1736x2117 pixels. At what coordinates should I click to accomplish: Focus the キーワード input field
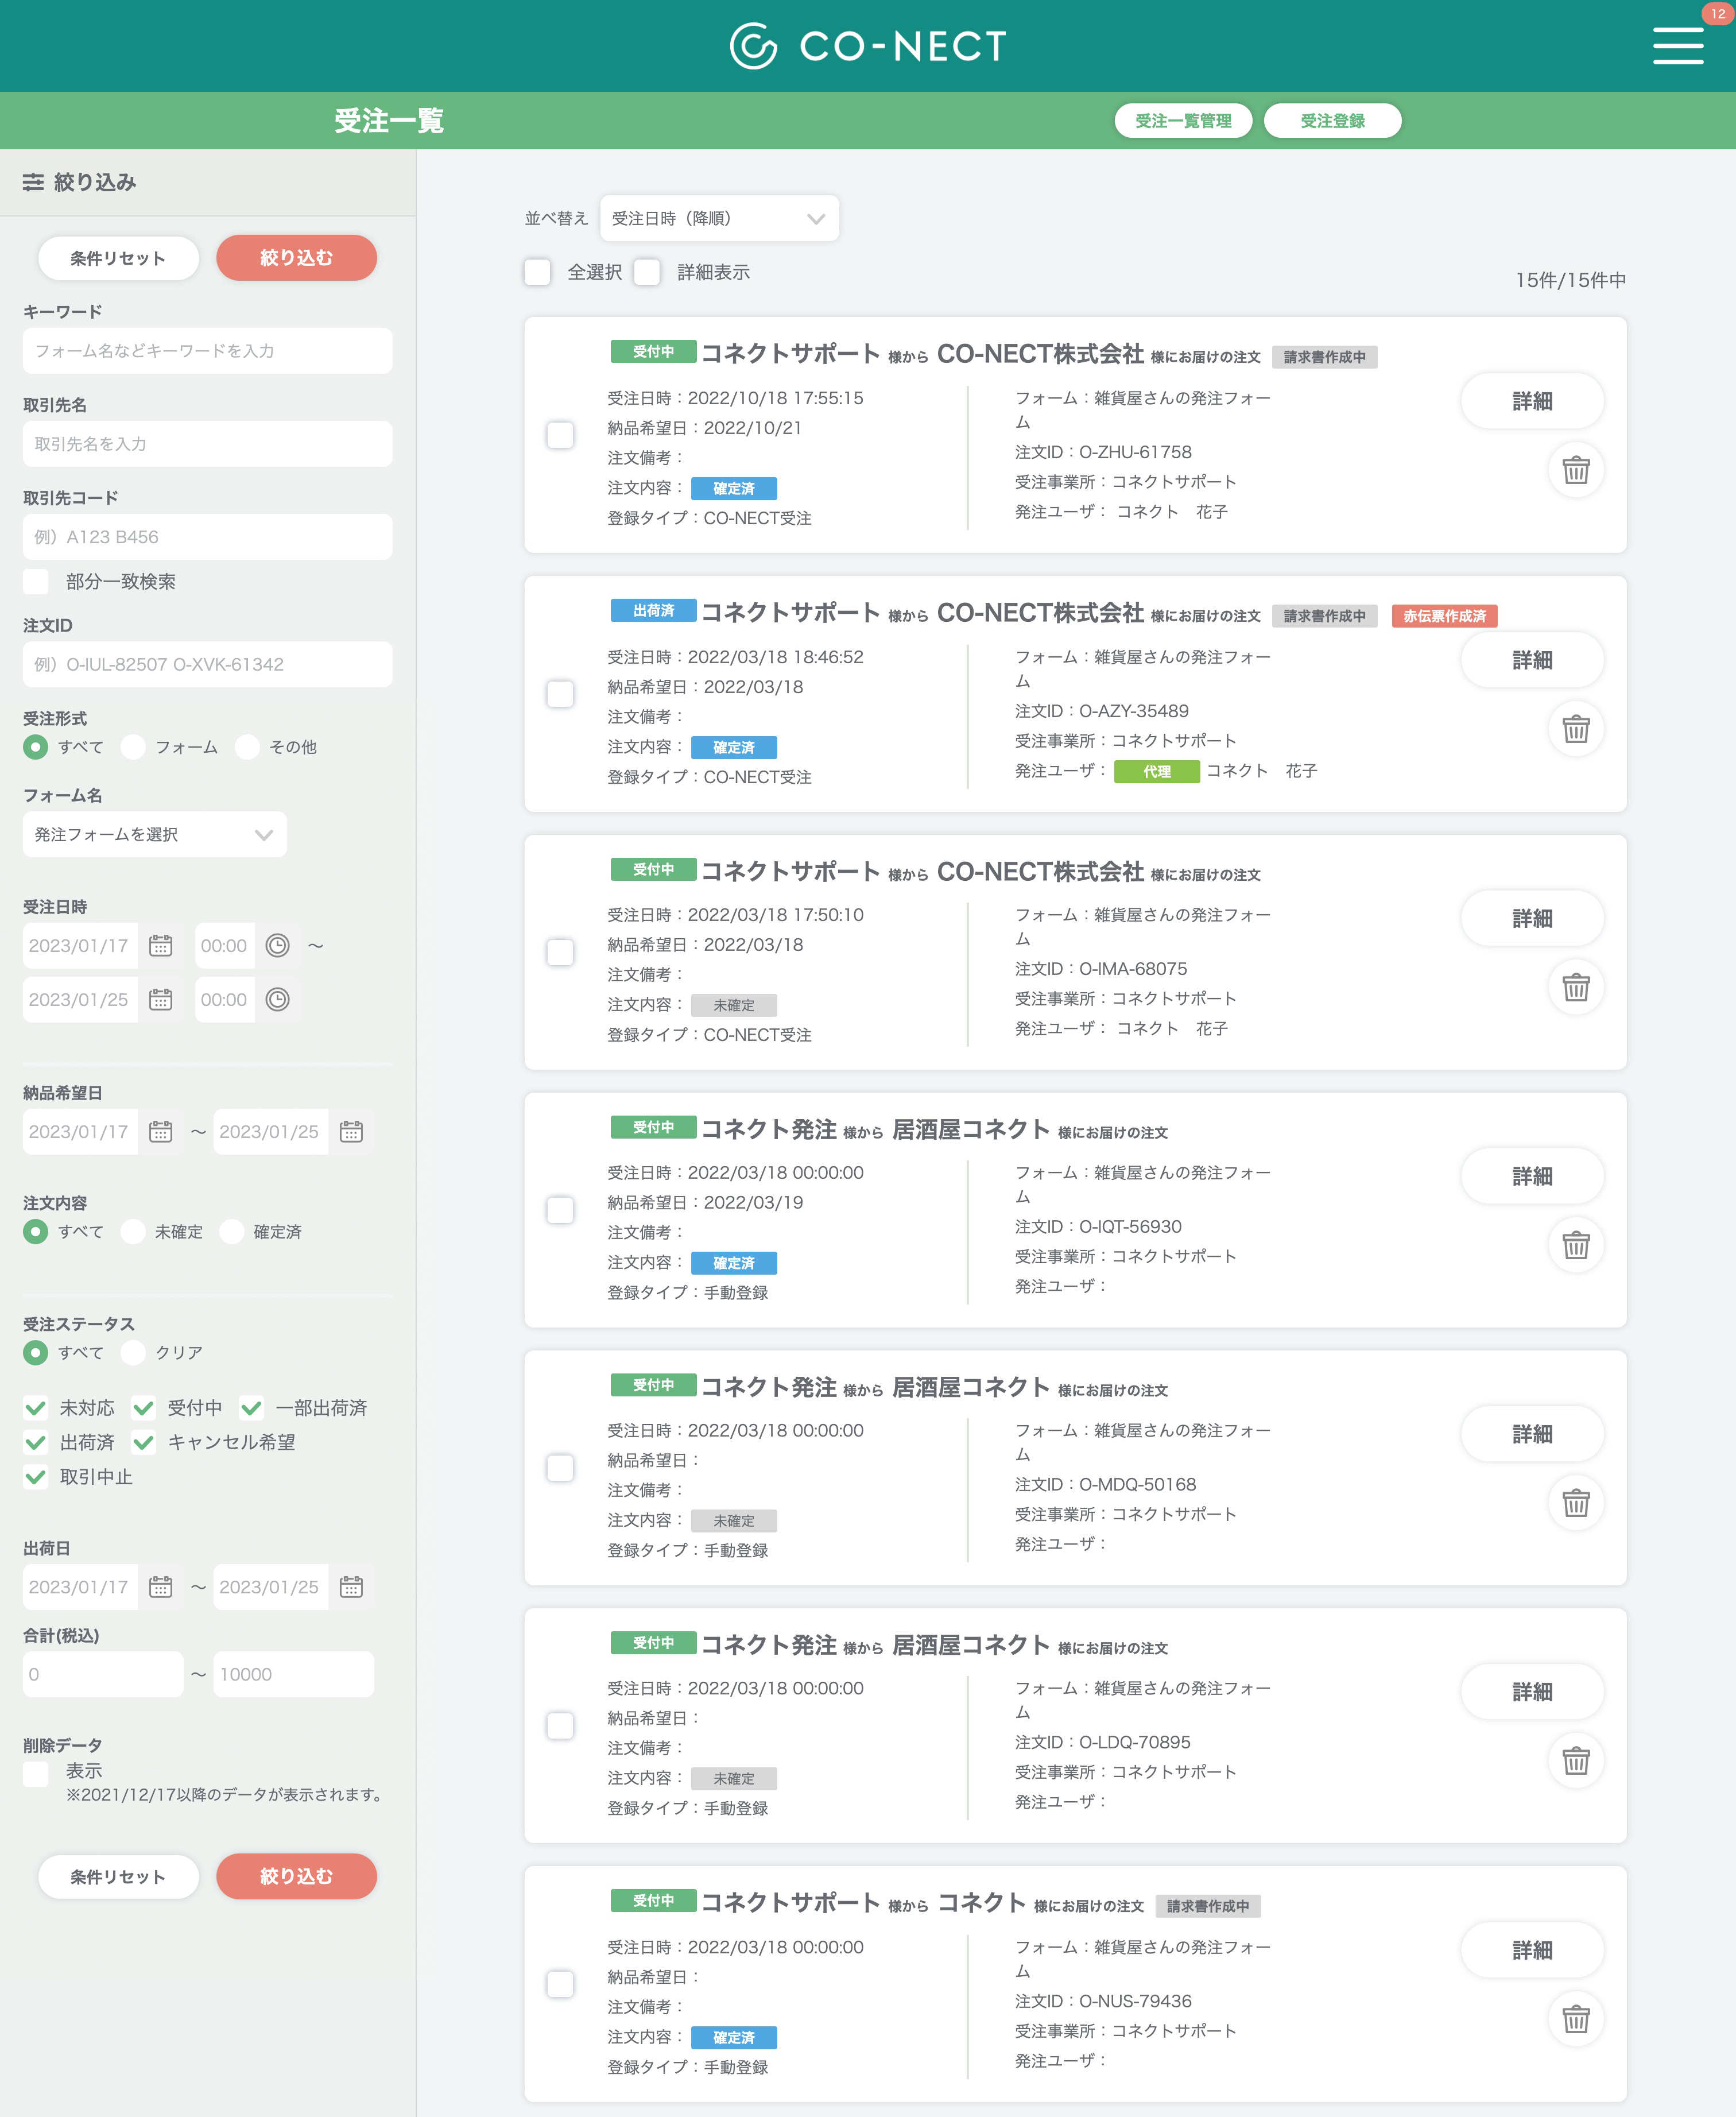click(x=208, y=351)
